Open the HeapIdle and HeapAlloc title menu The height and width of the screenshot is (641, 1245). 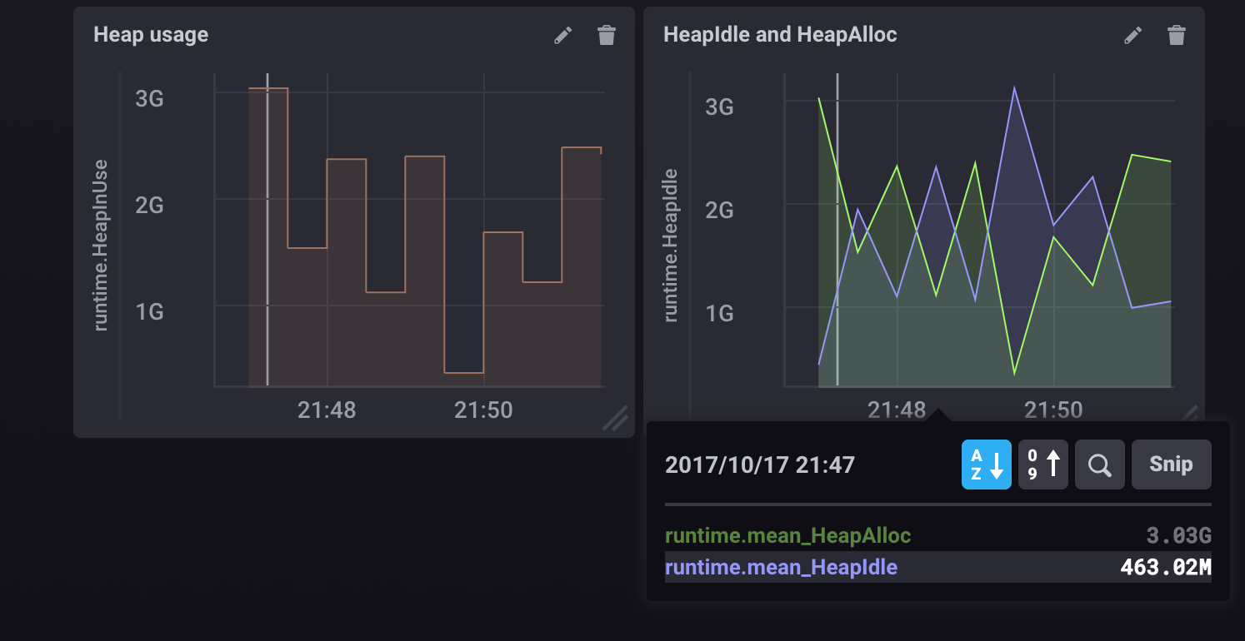pyautogui.click(x=781, y=35)
